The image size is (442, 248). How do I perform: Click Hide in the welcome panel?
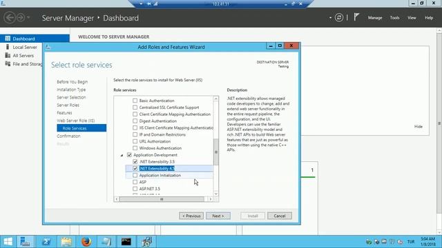coord(419,127)
